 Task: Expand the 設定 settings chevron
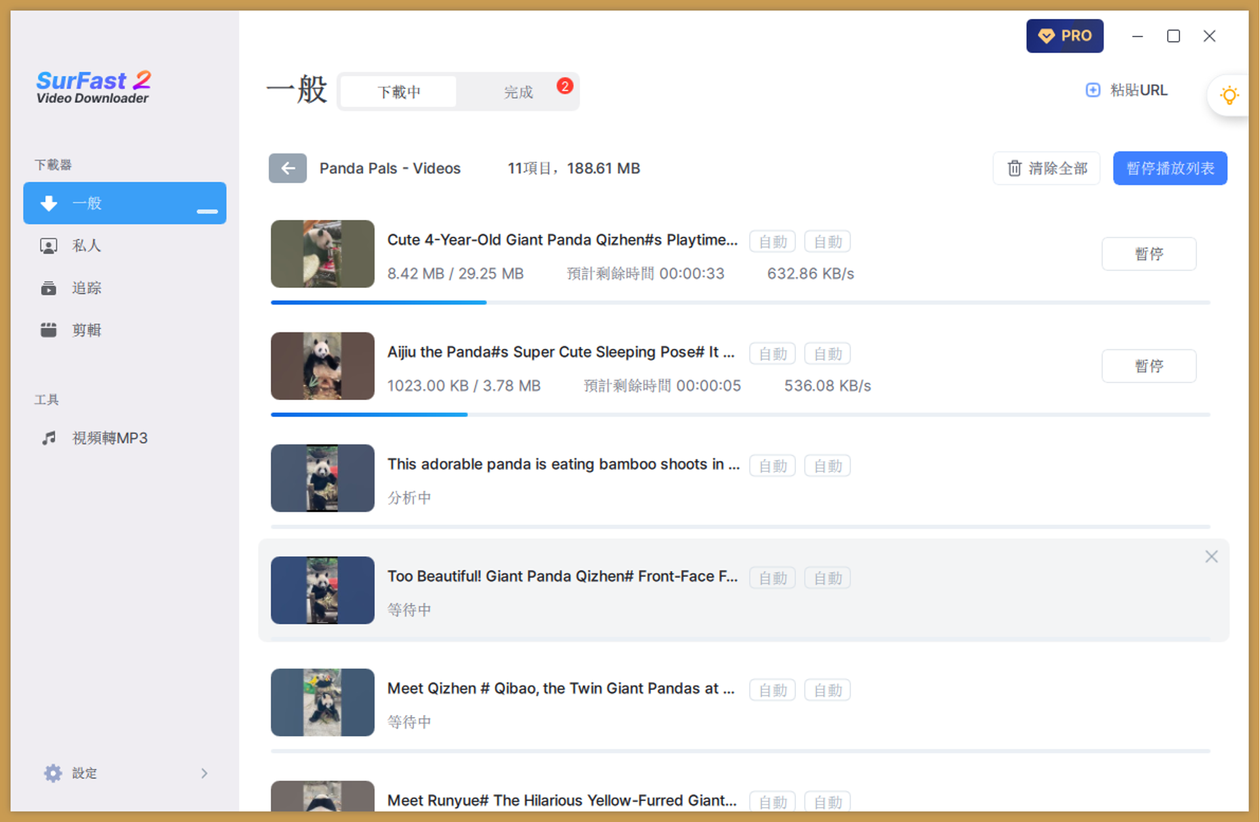point(204,773)
